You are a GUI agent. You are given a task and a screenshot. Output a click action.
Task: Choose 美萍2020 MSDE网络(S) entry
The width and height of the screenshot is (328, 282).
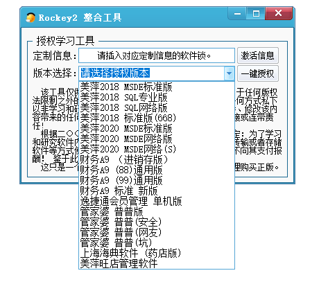pos(157,150)
